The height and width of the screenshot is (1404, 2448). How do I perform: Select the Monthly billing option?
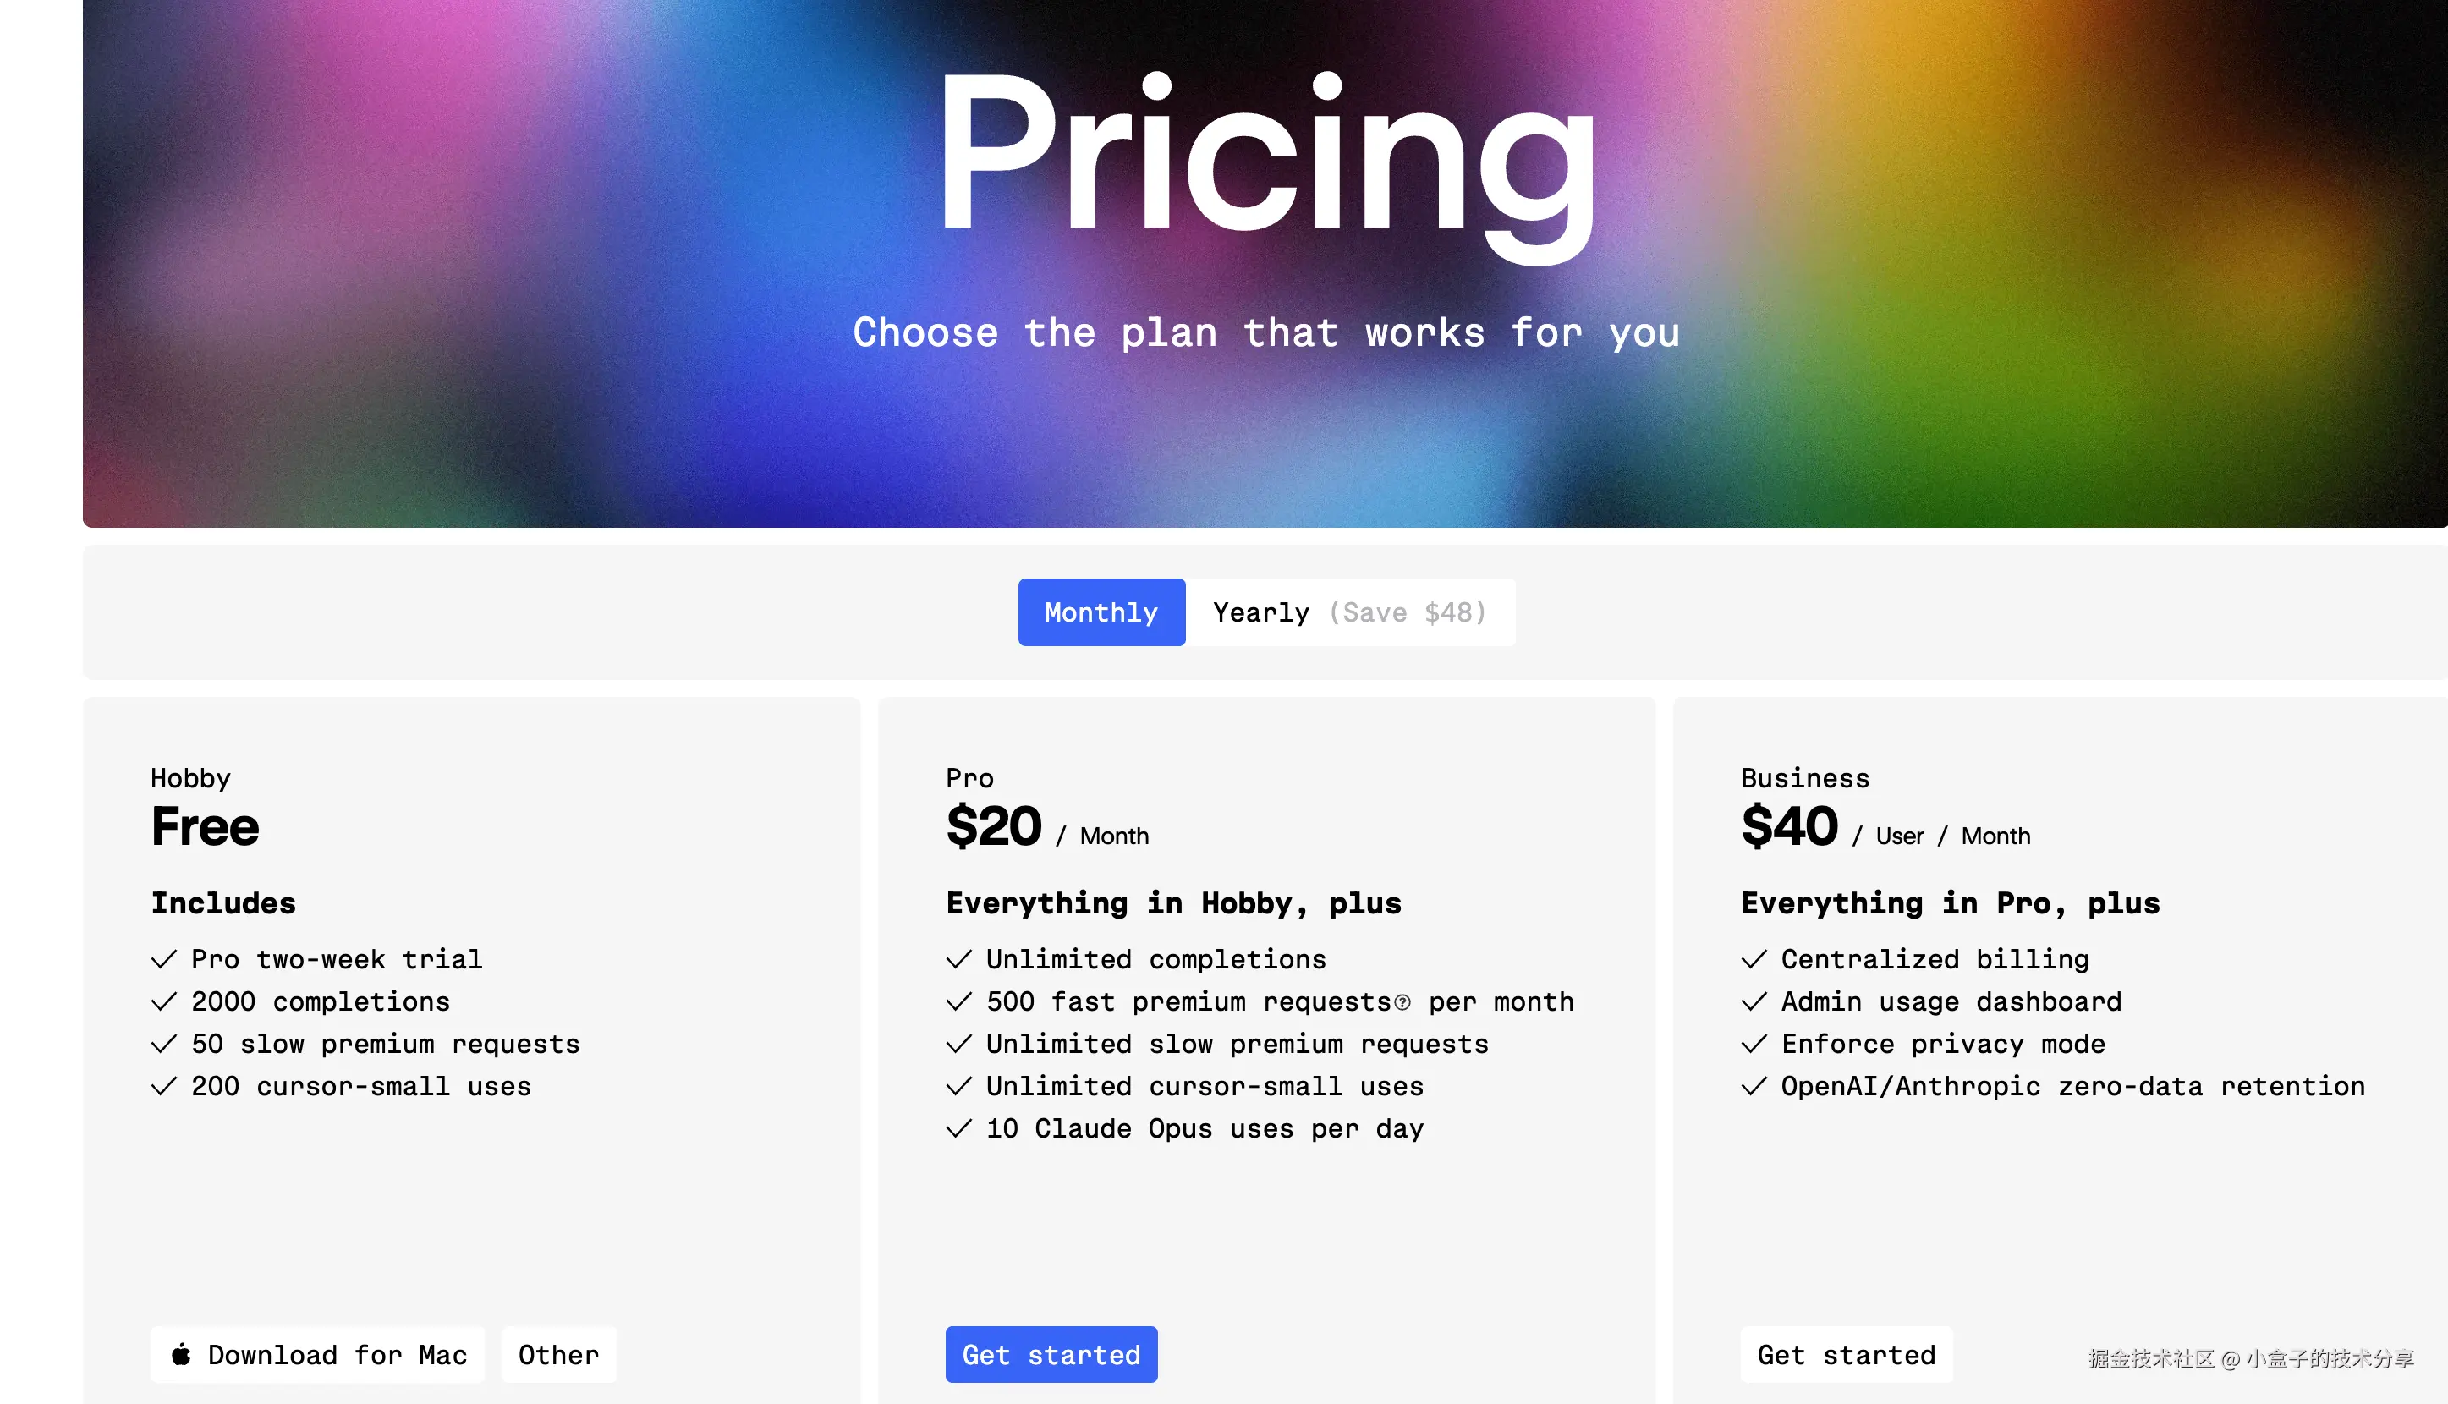click(1101, 612)
